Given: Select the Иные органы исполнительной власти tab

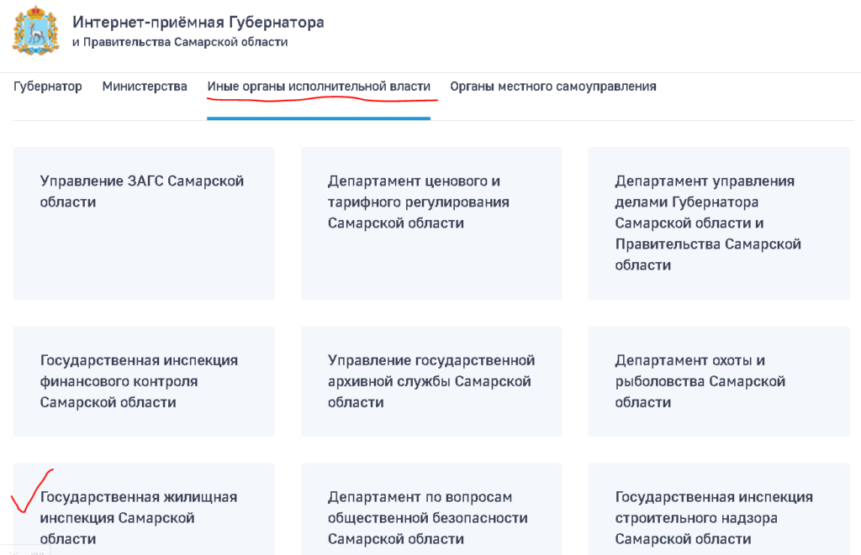Looking at the screenshot, I should click(x=319, y=86).
